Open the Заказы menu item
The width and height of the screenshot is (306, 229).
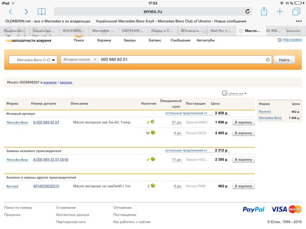pyautogui.click(x=130, y=40)
